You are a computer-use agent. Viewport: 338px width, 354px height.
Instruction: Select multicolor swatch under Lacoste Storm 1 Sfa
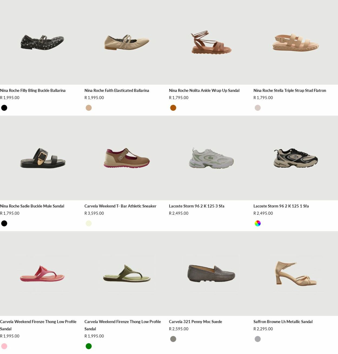pyautogui.click(x=258, y=223)
